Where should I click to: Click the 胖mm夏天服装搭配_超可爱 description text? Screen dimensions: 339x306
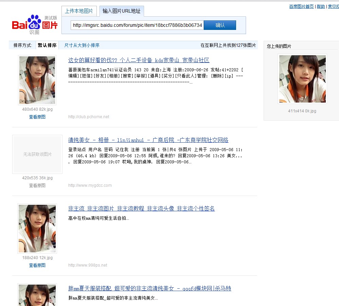point(113,298)
